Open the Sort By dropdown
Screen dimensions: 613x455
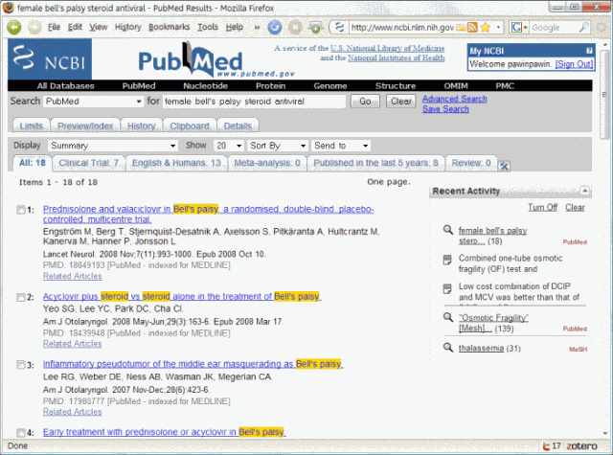click(x=277, y=146)
